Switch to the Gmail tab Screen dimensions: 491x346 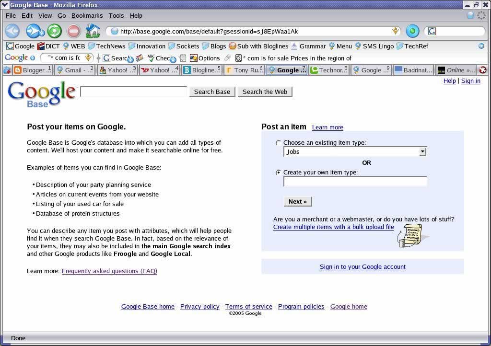pos(74,70)
